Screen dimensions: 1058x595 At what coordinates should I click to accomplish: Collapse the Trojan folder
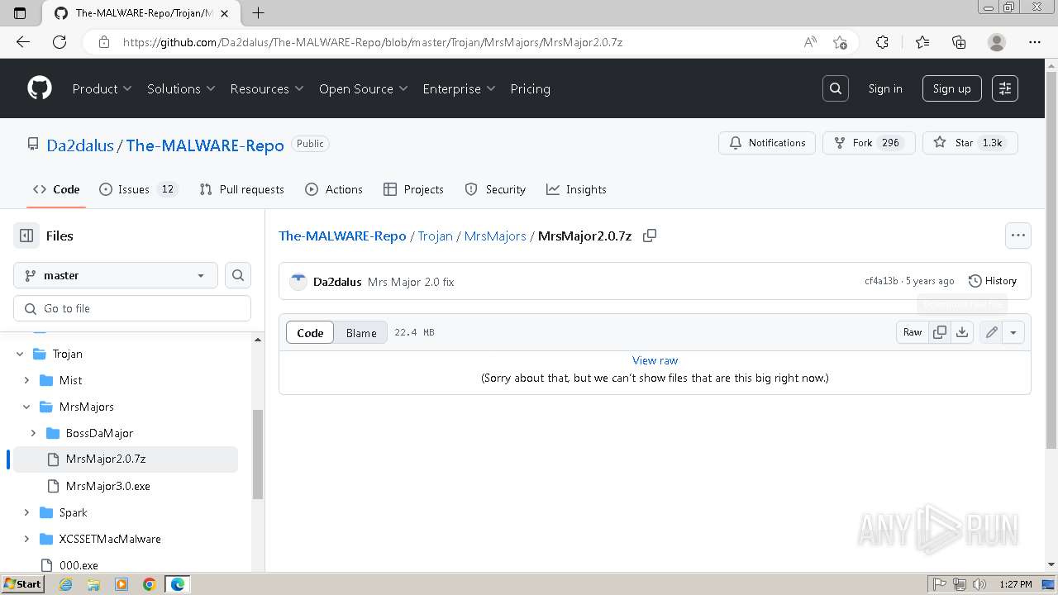pos(20,354)
